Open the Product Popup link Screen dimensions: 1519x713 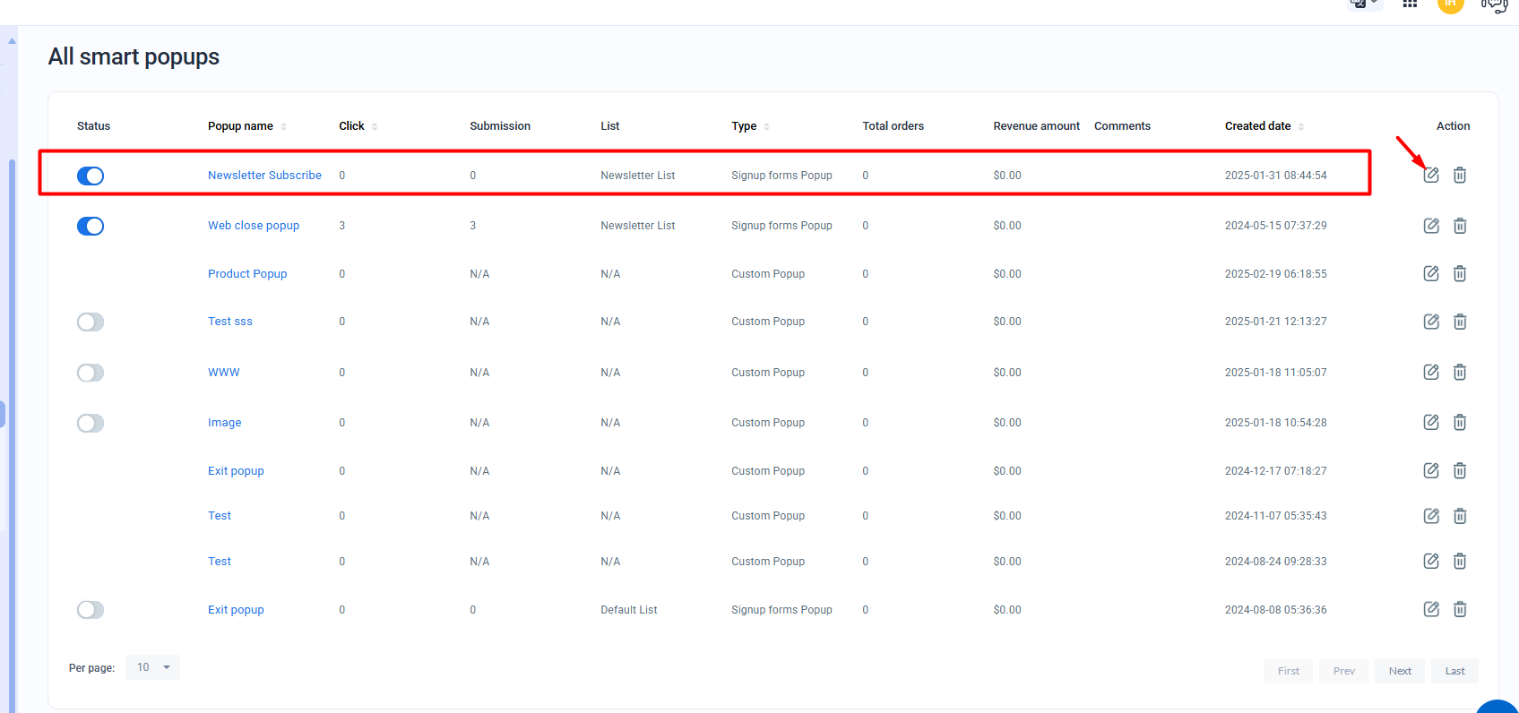click(x=247, y=274)
